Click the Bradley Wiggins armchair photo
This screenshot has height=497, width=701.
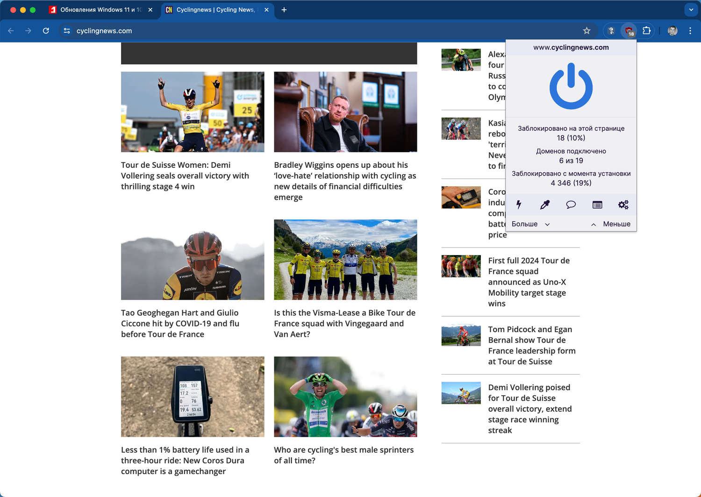(x=345, y=112)
